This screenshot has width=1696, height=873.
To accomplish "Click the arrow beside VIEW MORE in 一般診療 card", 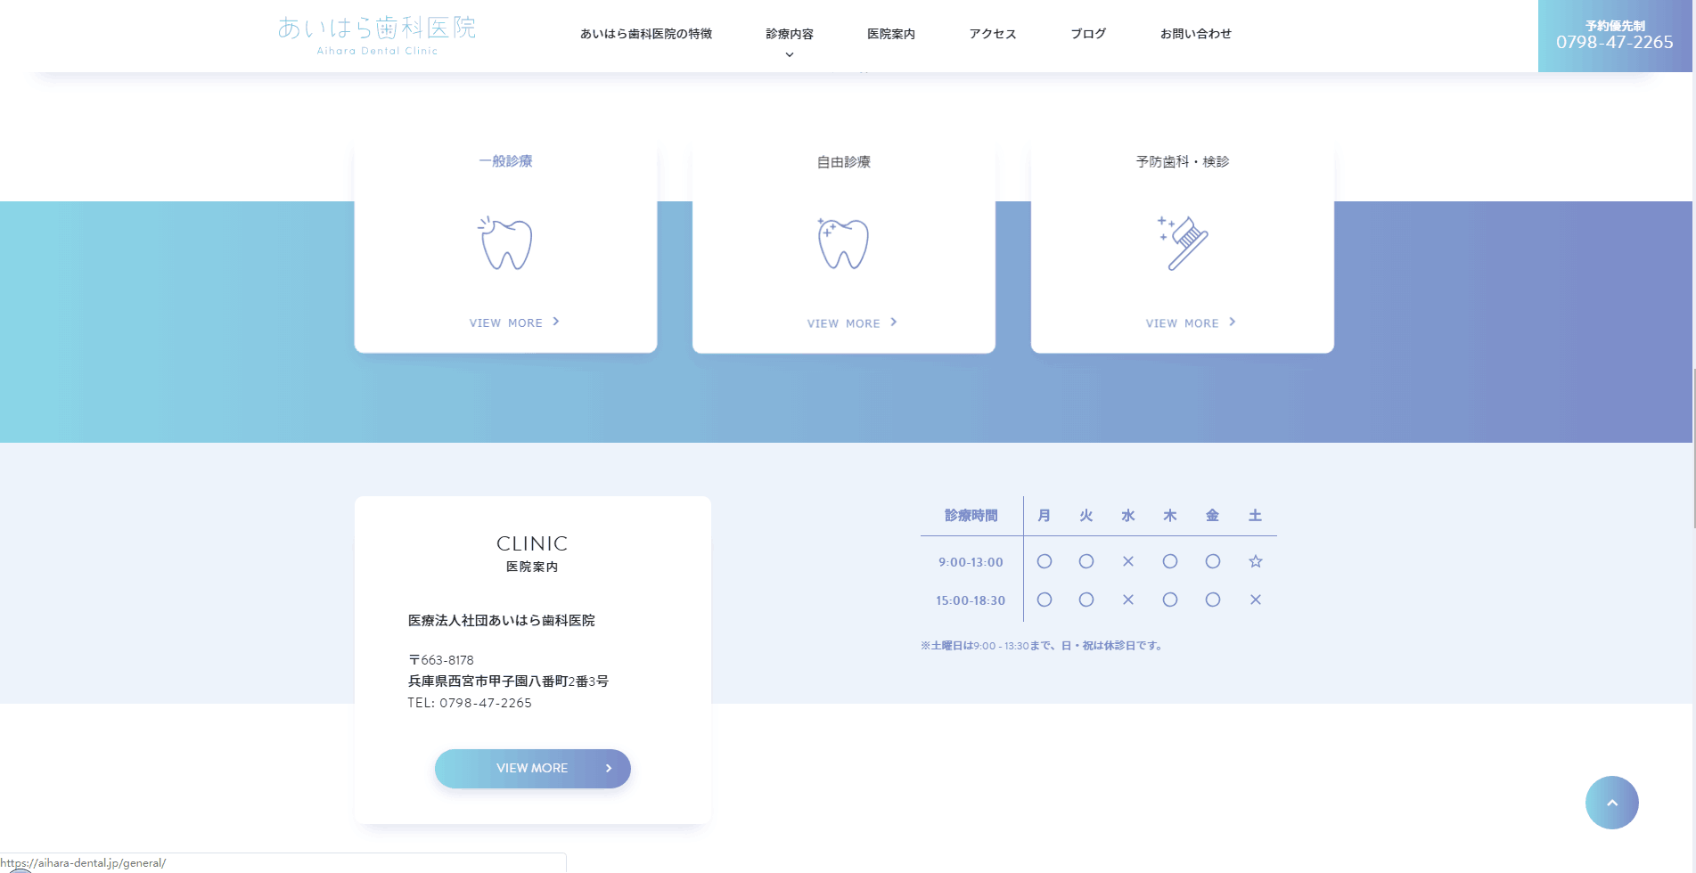I will pos(556,322).
